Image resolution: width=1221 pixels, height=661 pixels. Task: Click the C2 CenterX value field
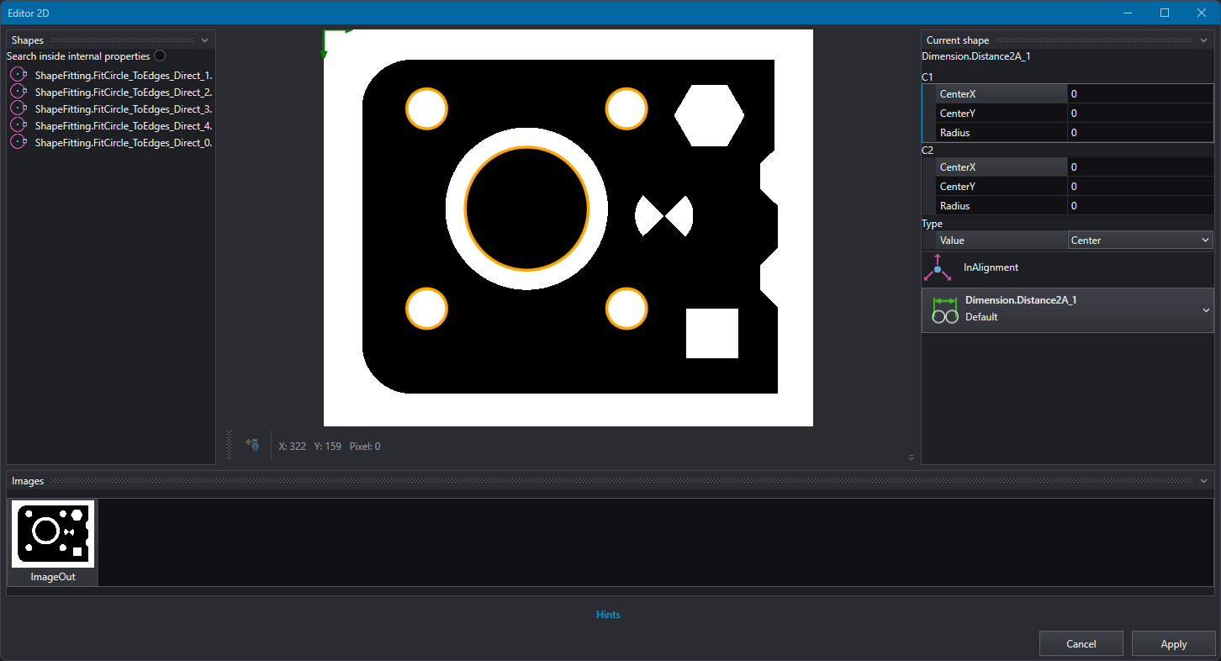(1140, 167)
